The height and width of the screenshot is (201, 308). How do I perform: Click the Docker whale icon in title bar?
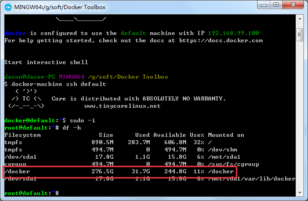[8, 7]
